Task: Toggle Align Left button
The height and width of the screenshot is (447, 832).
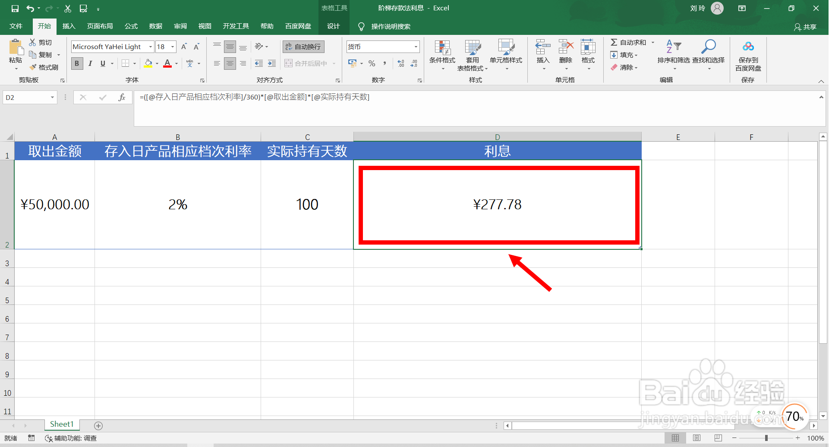Action: [x=217, y=63]
